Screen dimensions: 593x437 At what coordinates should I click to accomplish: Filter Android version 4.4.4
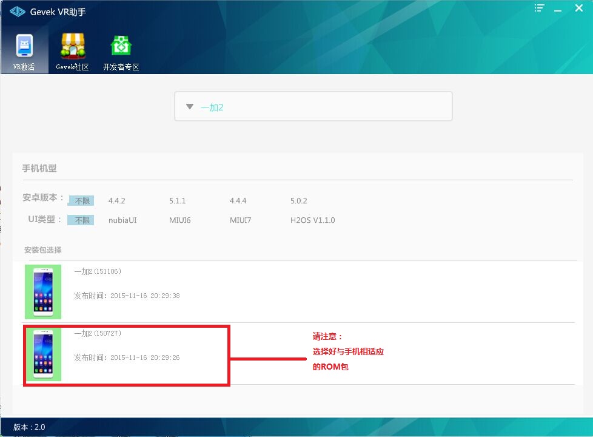coord(238,201)
